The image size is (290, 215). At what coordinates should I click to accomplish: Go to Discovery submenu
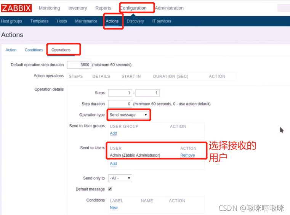click(135, 21)
